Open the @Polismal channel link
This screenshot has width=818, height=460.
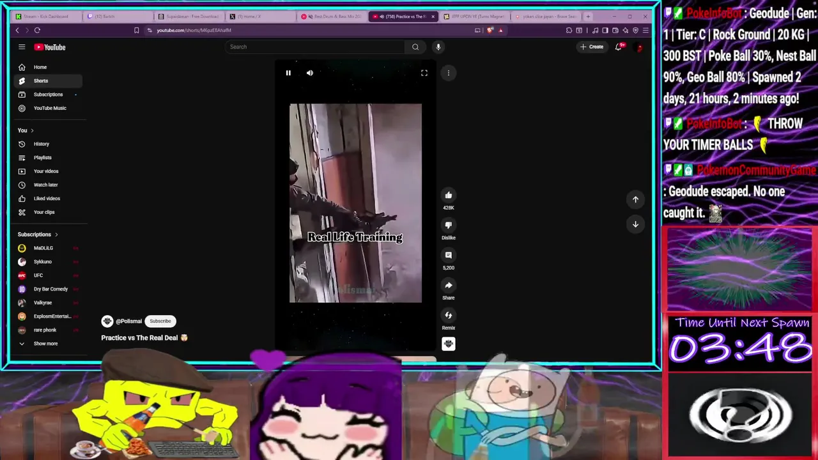pos(128,321)
